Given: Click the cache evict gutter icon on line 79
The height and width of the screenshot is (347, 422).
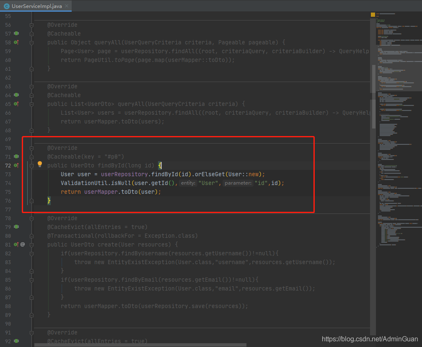Looking at the screenshot, I should point(16,227).
